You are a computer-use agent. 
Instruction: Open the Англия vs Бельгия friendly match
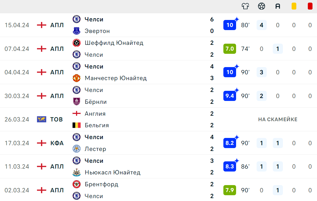point(158,119)
